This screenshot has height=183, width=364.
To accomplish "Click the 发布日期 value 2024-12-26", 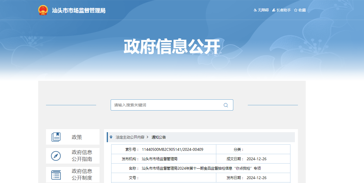I will coord(256,178).
